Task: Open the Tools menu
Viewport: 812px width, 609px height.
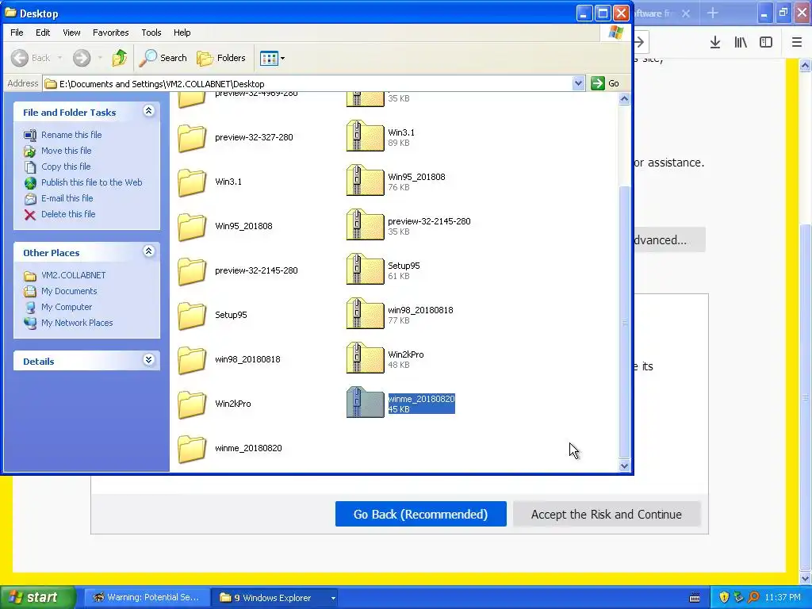Action: pos(151,33)
